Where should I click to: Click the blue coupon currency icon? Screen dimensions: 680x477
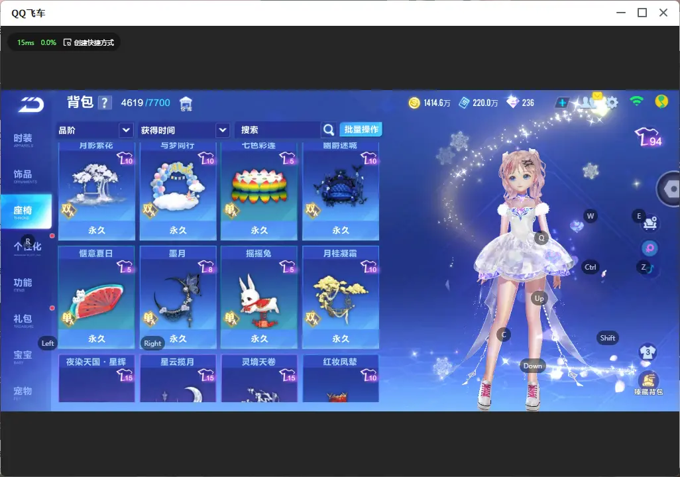(464, 103)
